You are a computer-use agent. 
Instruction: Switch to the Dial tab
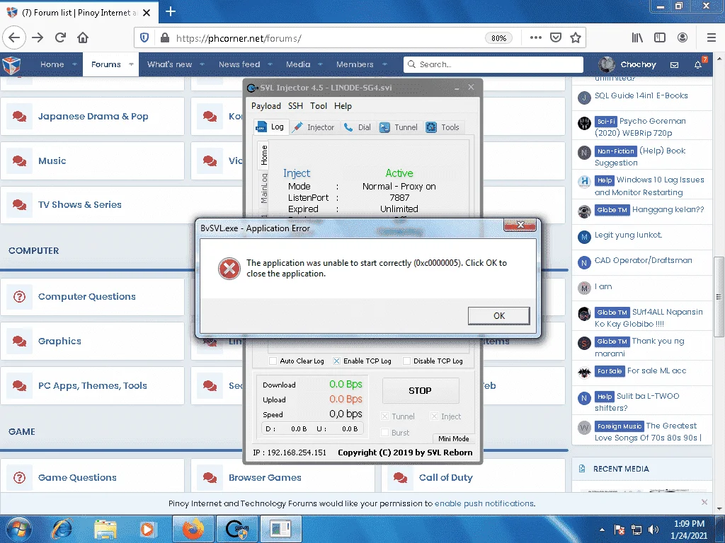pos(357,127)
